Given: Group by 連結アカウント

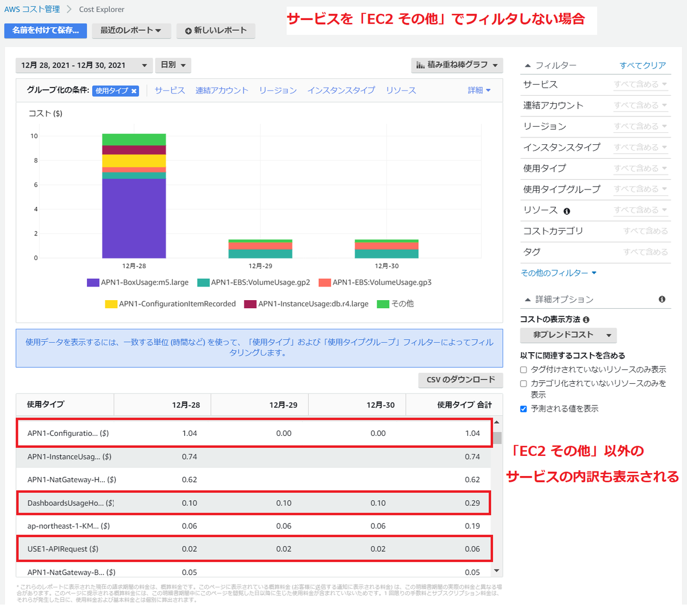Looking at the screenshot, I should pos(222,90).
